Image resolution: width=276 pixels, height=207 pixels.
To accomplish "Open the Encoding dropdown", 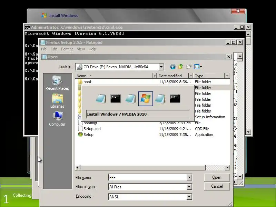I will click(189, 197).
